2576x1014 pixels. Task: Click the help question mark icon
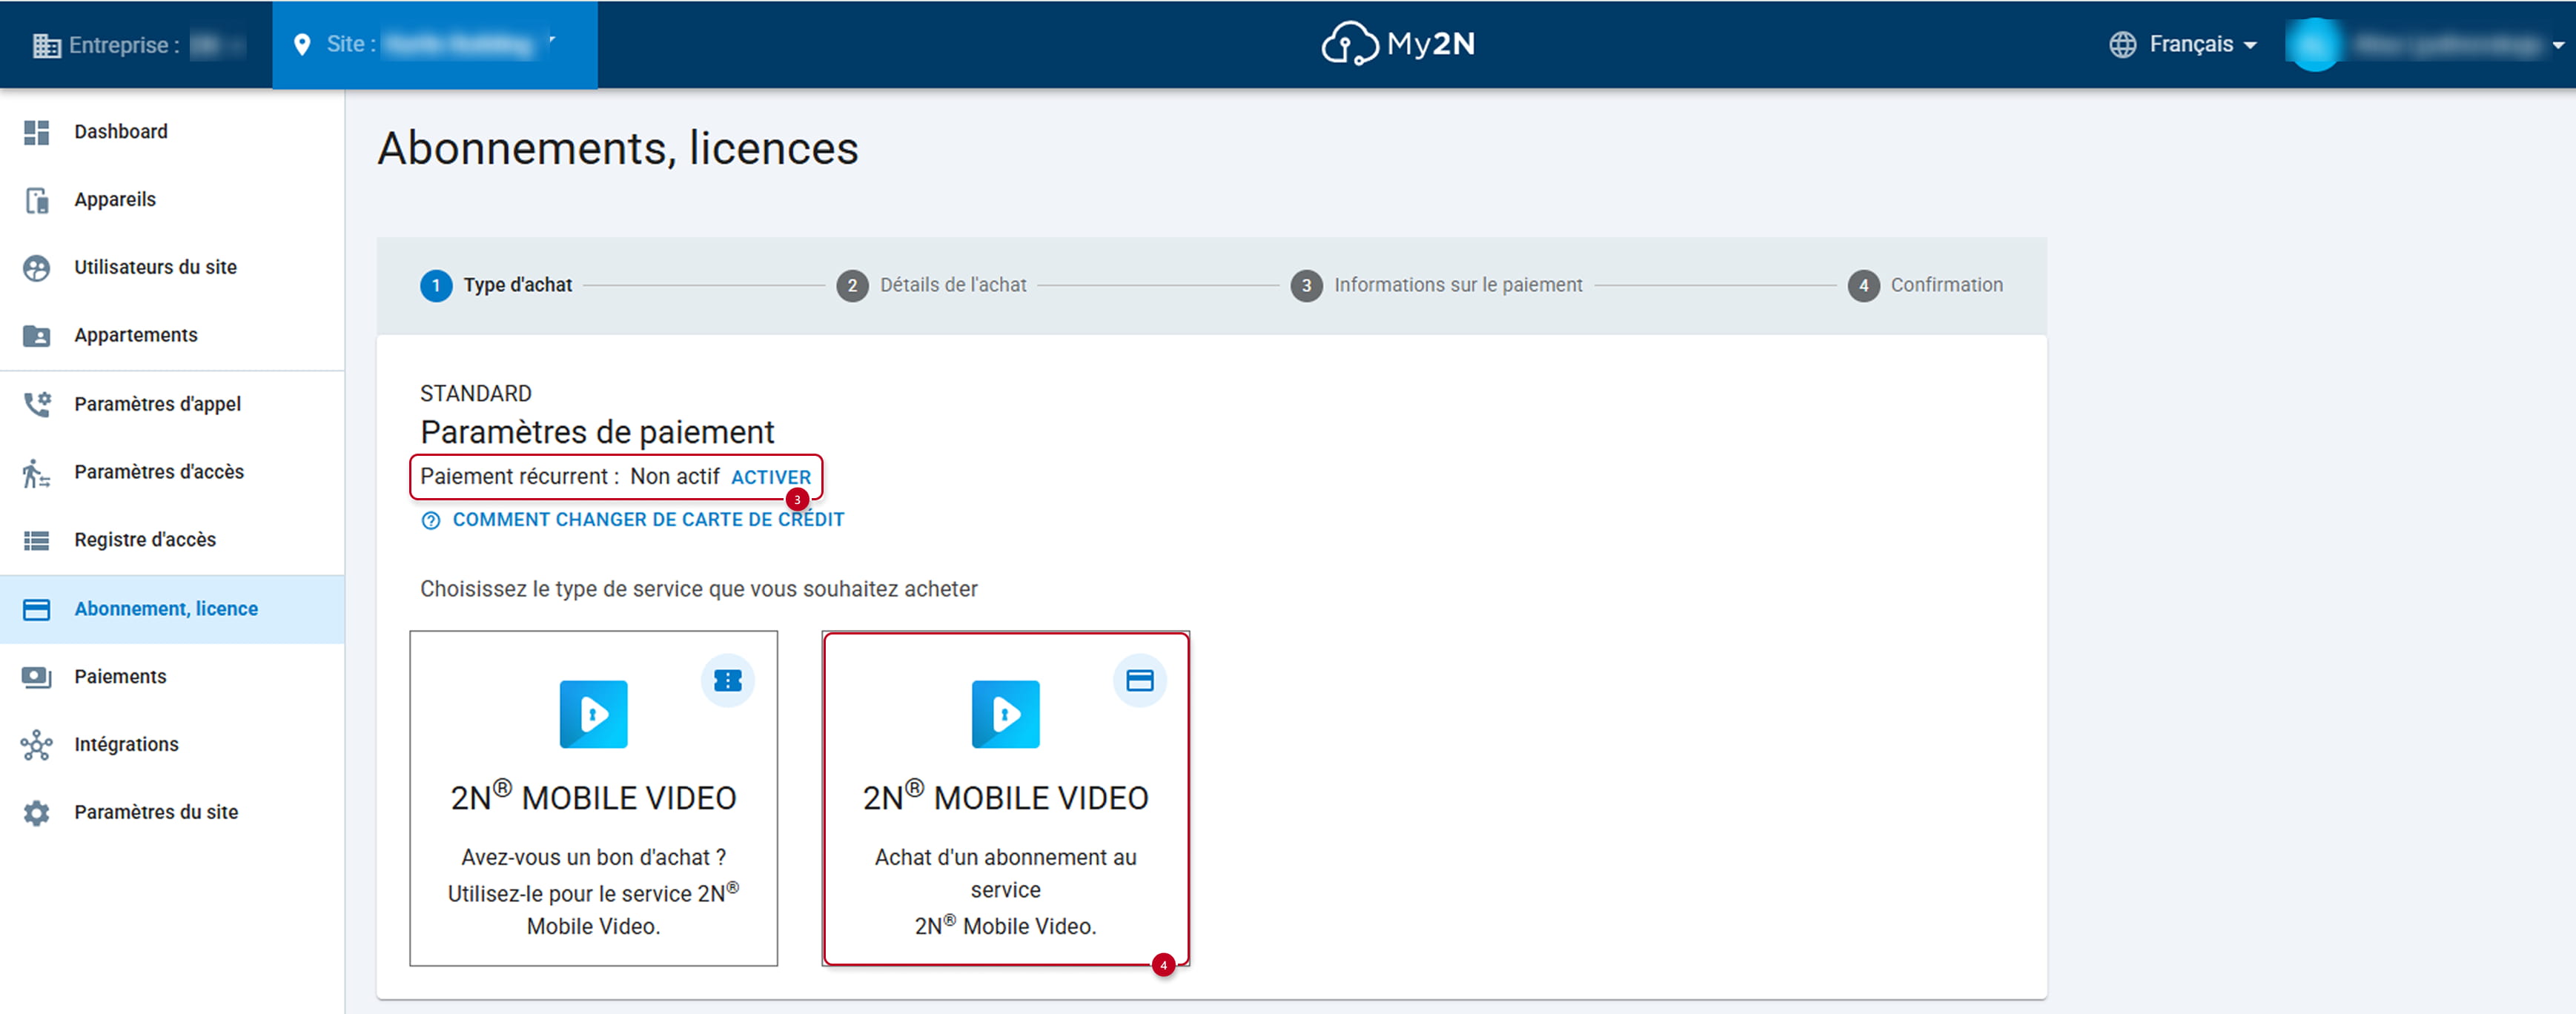[x=430, y=520]
